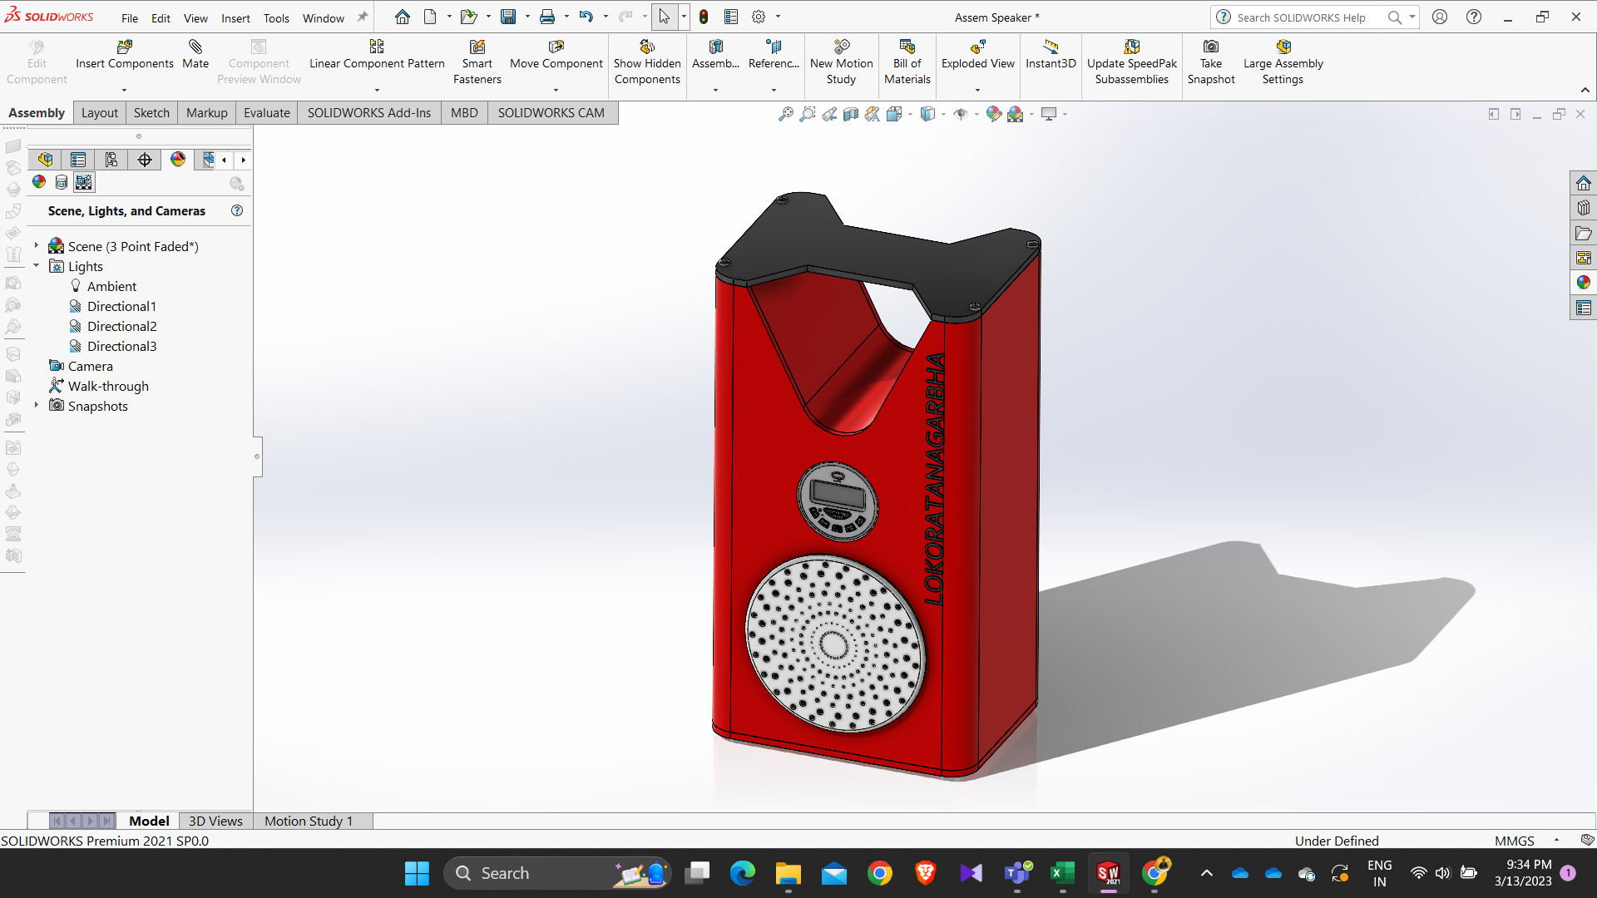The width and height of the screenshot is (1597, 898).
Task: Toggle Exploded View
Action: (x=978, y=47)
